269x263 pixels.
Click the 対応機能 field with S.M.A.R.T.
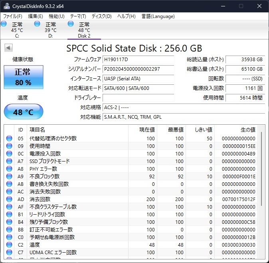(x=184, y=117)
